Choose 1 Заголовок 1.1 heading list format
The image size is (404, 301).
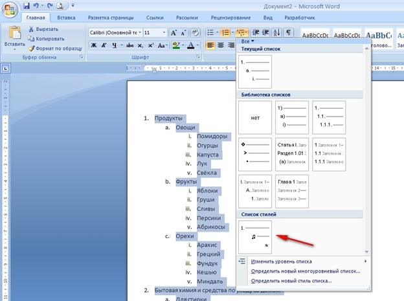click(x=329, y=154)
